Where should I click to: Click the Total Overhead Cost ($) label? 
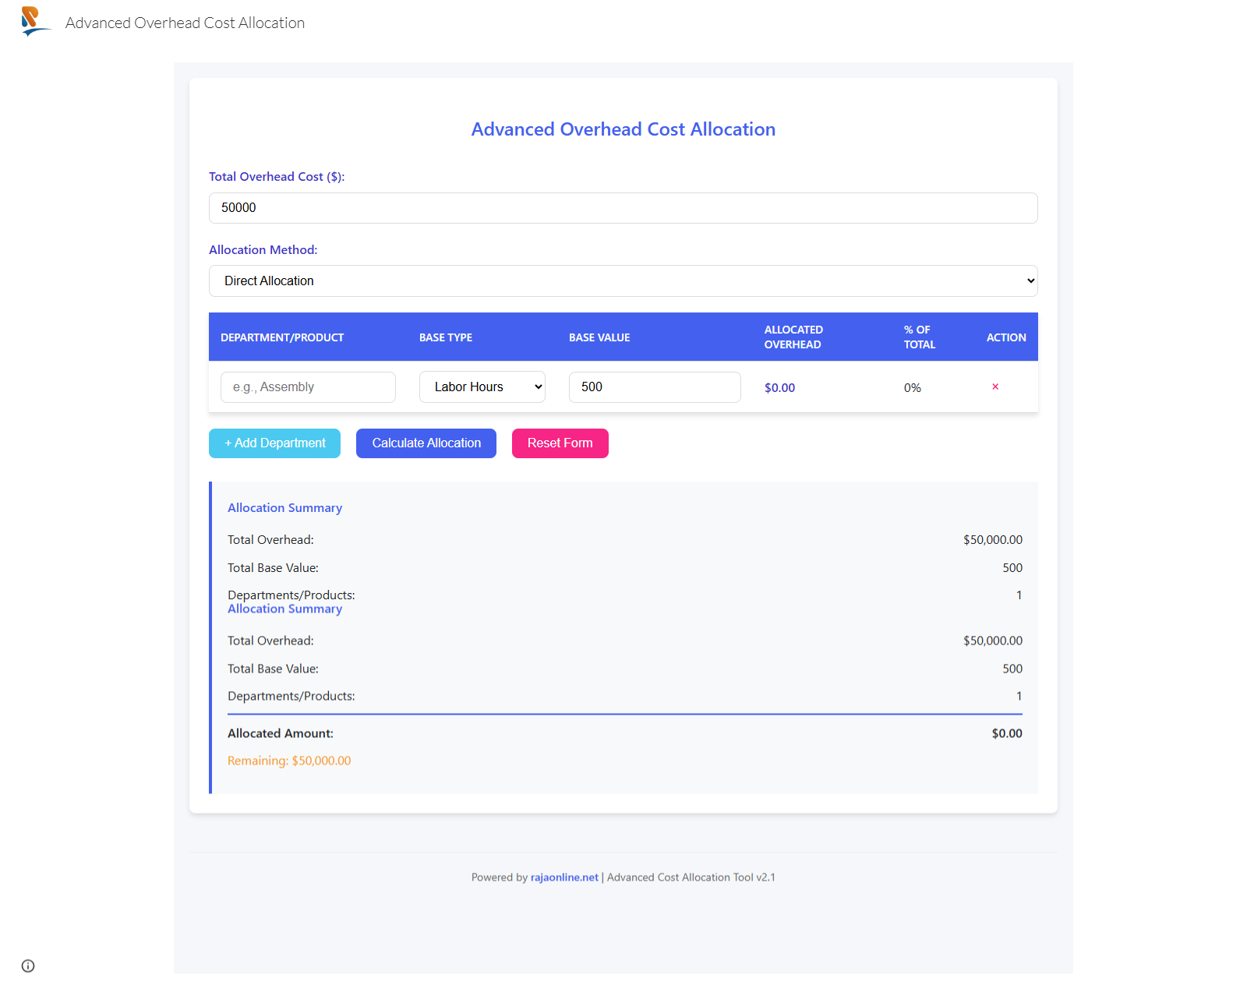point(277,177)
